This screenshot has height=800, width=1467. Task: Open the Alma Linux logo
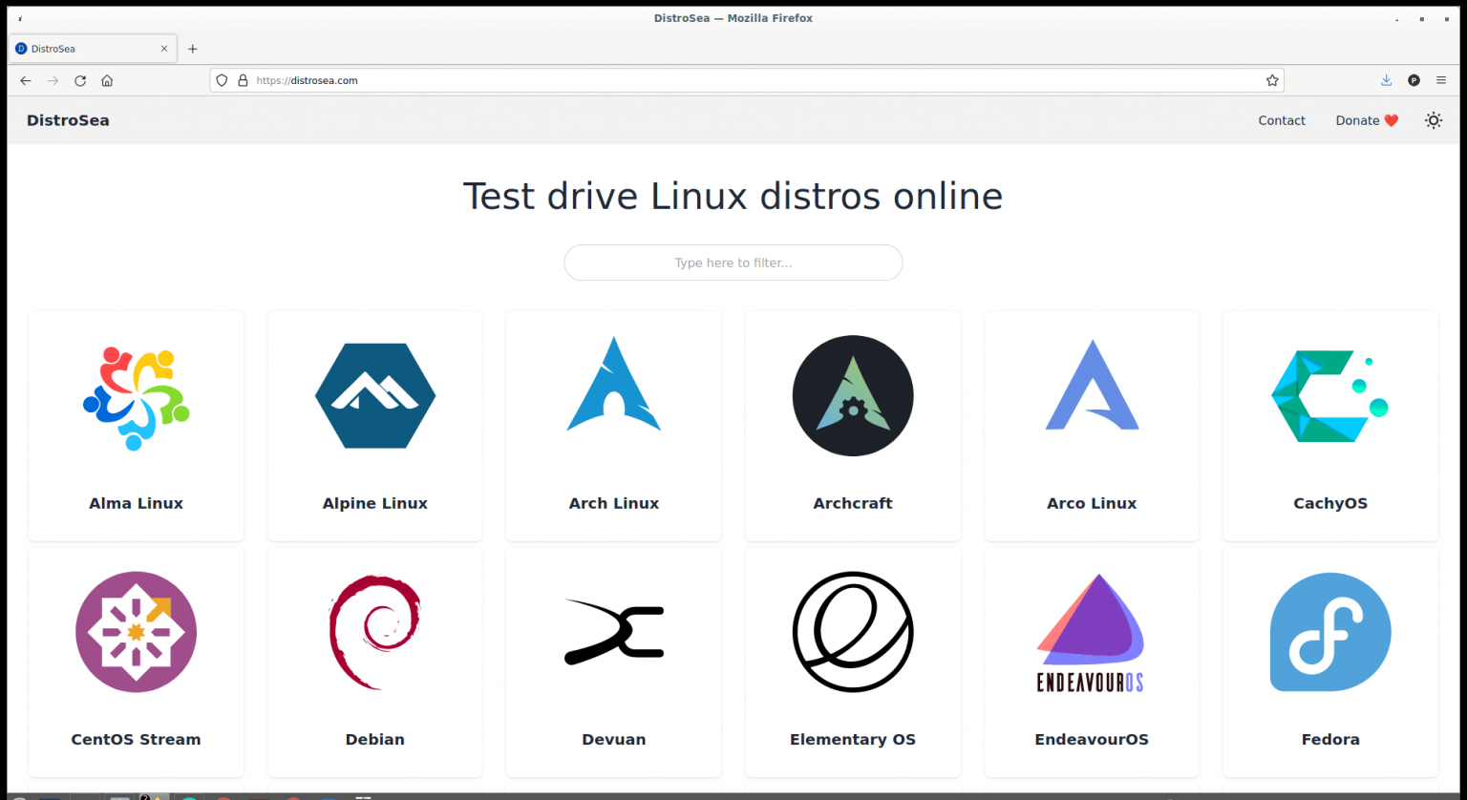[136, 397]
